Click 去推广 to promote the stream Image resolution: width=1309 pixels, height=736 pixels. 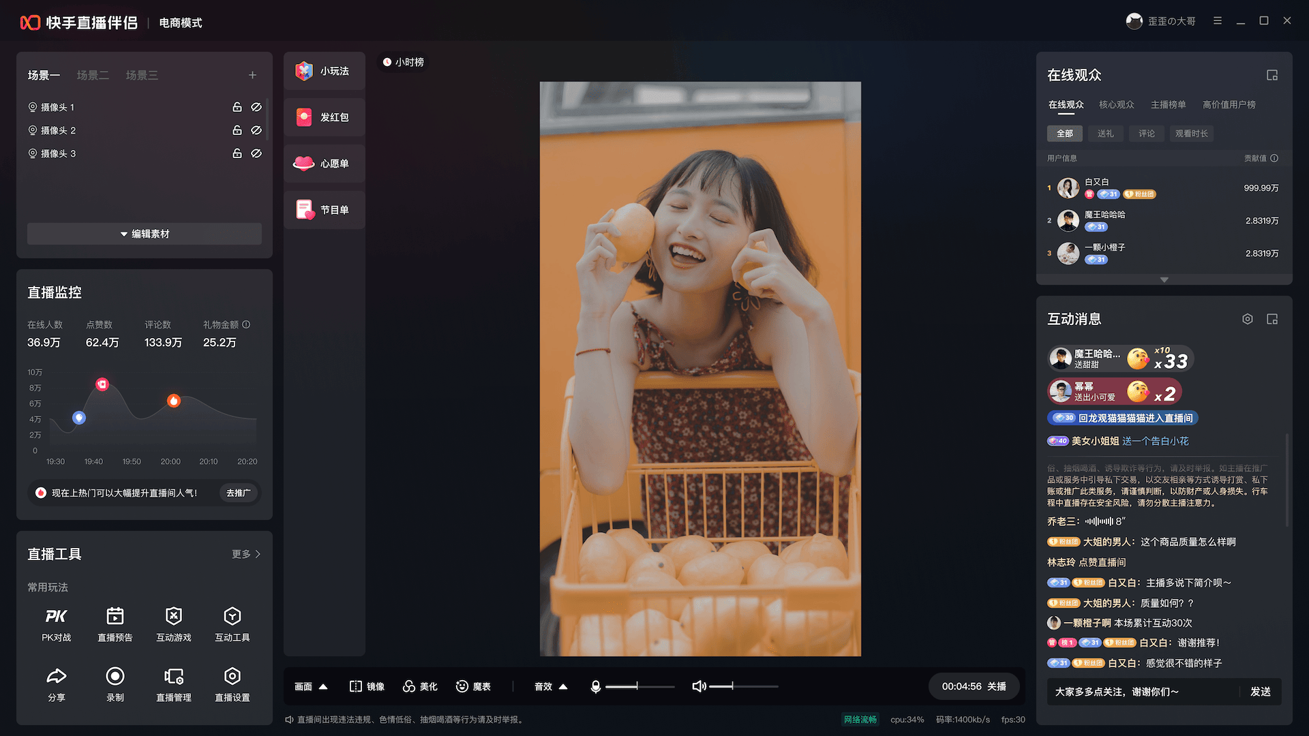pos(238,493)
